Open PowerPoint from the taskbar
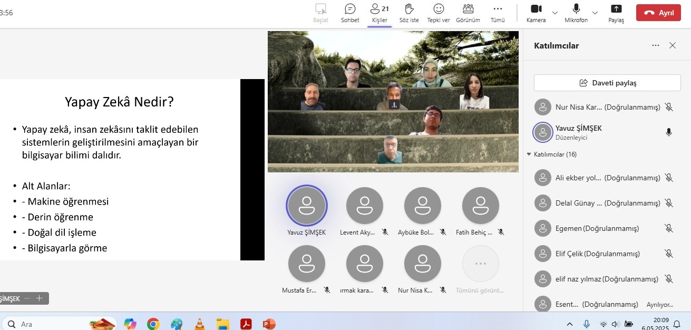 (x=269, y=324)
